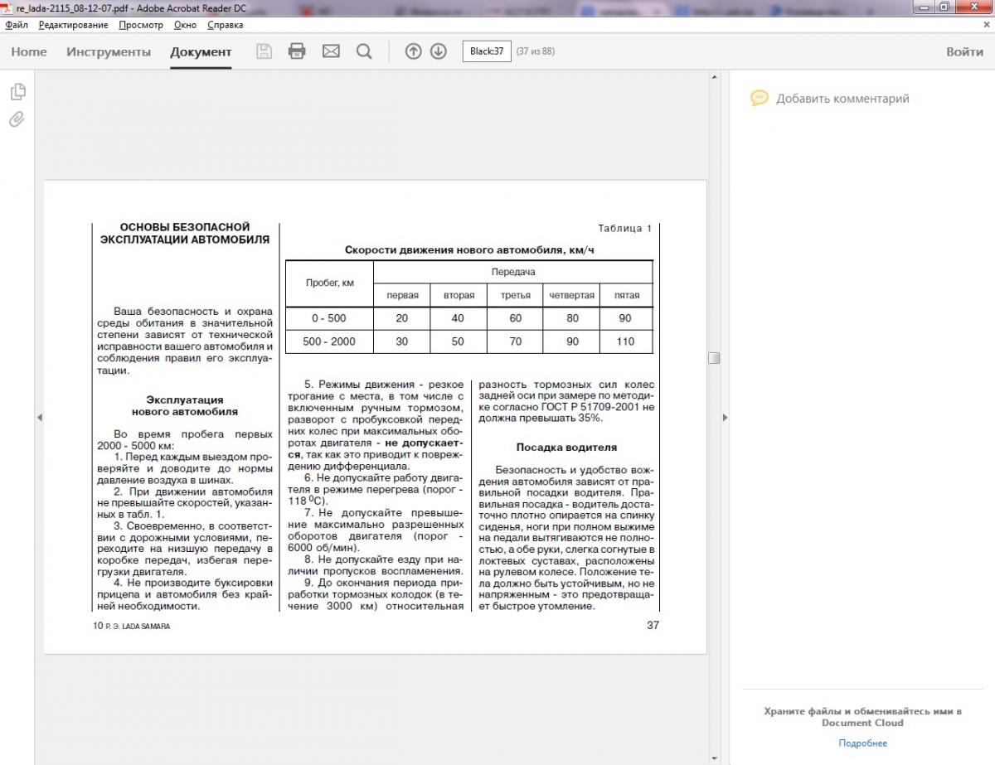Open the page thumbnails panel icon
Viewport: 995px width, 765px height.
pyautogui.click(x=17, y=91)
